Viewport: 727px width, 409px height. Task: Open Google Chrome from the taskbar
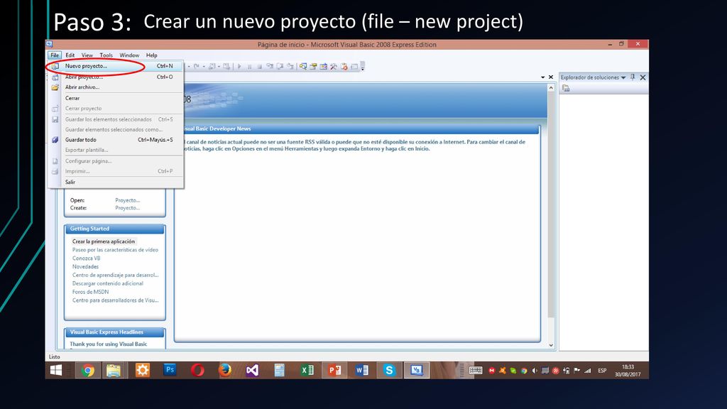point(87,370)
